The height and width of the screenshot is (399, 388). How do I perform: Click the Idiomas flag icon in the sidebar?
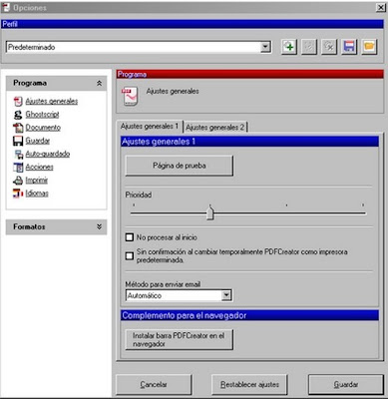click(x=18, y=194)
